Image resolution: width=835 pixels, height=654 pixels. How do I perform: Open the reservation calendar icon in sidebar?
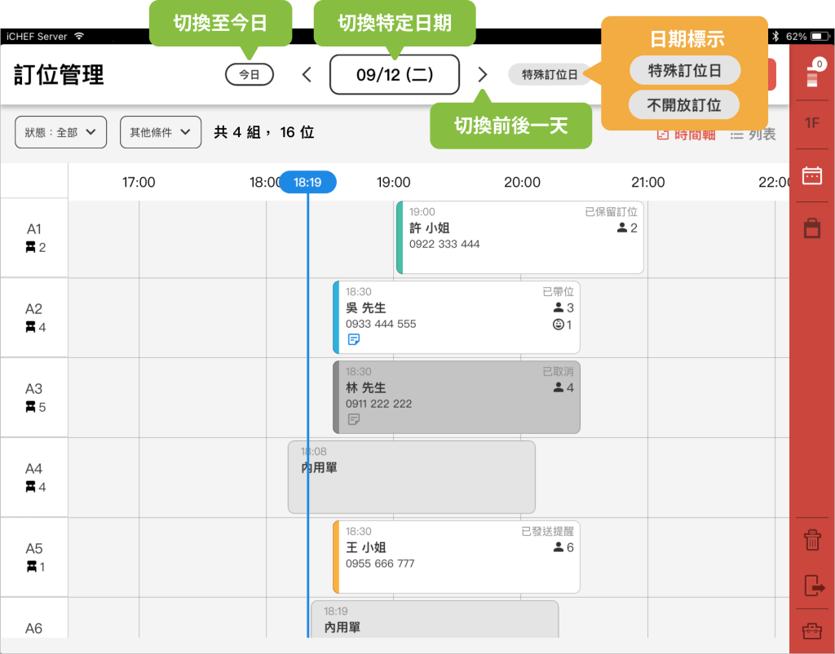[x=811, y=176]
